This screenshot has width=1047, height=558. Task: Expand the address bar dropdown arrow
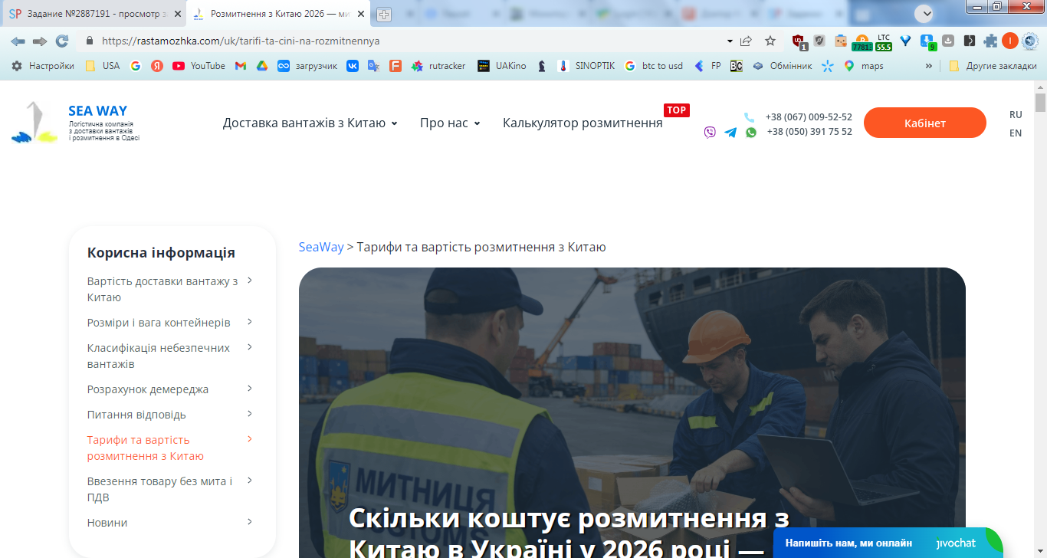[730, 41]
